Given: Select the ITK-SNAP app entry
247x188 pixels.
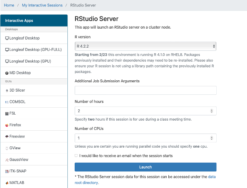Looking at the screenshot, I should (x=34, y=171).
